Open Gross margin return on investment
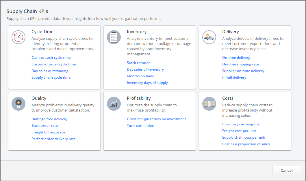This screenshot has height=181, width=306. pos(156,119)
